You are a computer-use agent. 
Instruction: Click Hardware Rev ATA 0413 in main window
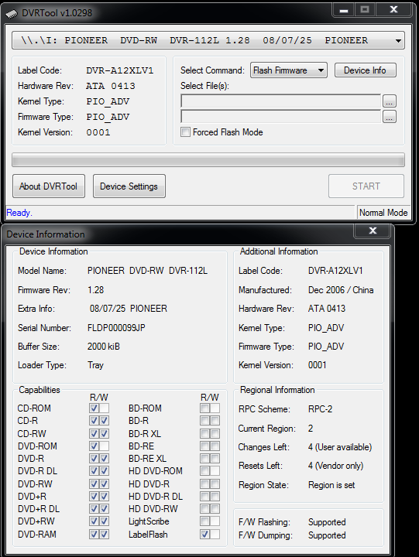111,86
